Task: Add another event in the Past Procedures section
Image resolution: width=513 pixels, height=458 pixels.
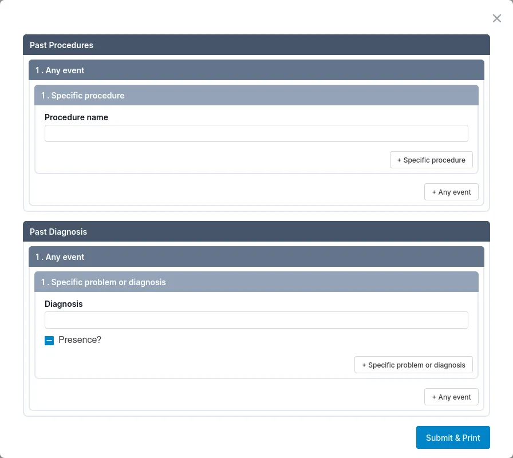Action: [x=451, y=192]
